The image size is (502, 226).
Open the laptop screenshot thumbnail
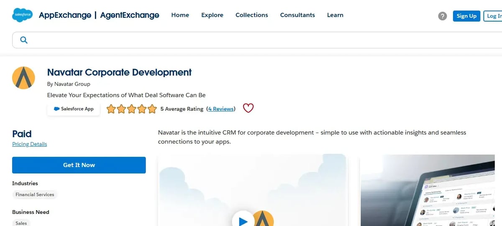click(x=428, y=190)
